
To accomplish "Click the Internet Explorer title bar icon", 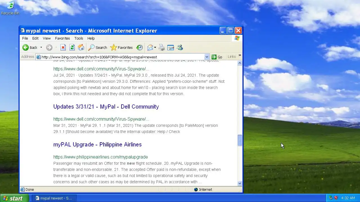I will [23, 31].
